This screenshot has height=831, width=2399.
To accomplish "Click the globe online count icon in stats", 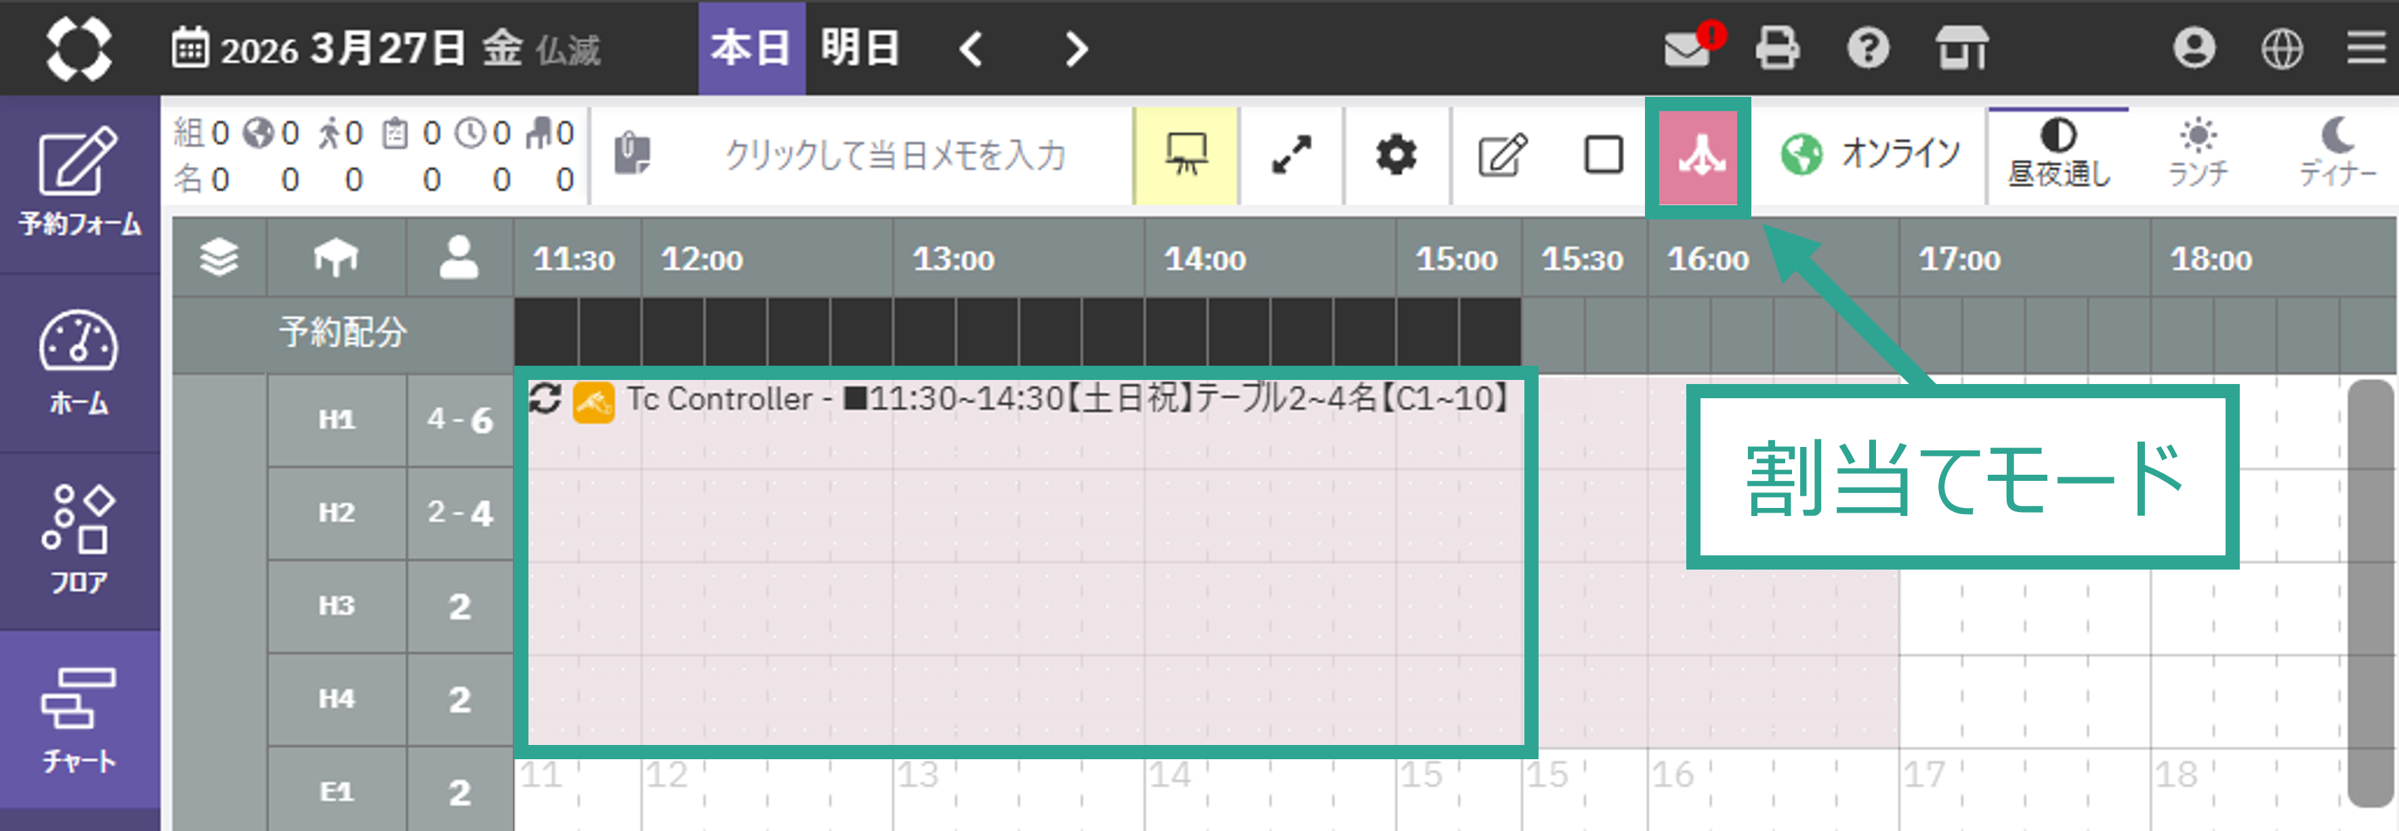I will (258, 133).
